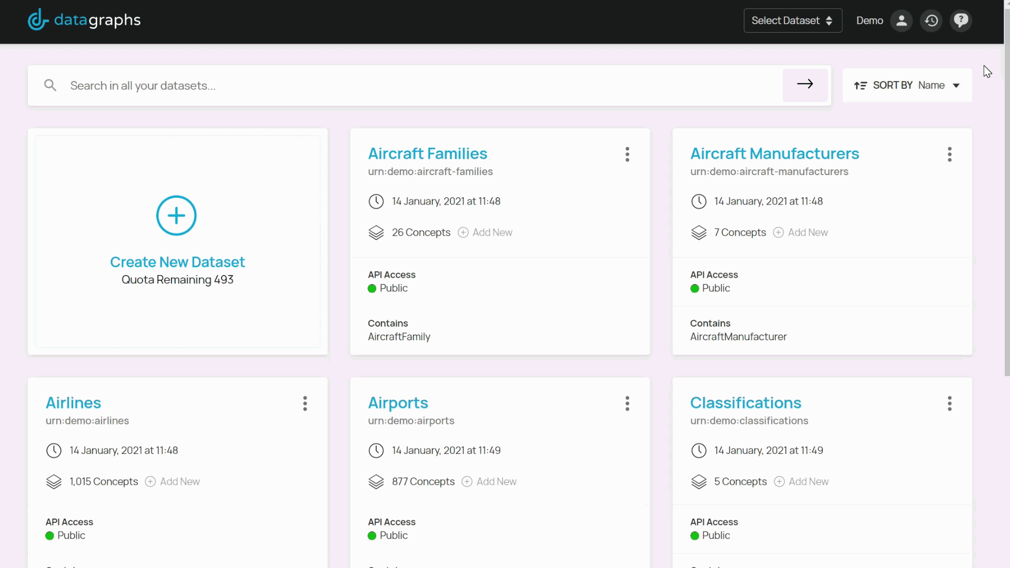Open Classifications card options menu

tap(949, 403)
